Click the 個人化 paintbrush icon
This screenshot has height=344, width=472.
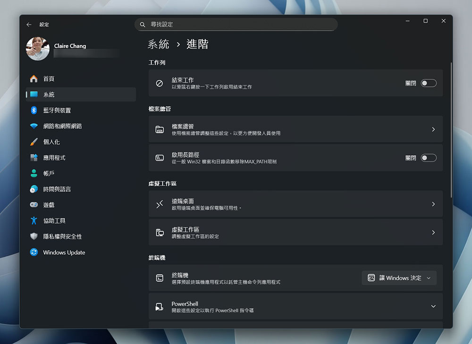tap(34, 142)
